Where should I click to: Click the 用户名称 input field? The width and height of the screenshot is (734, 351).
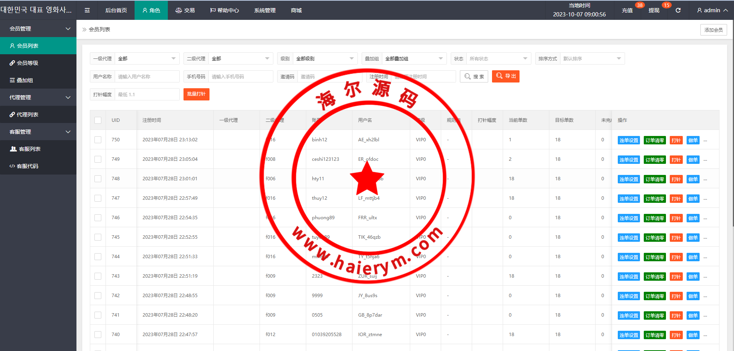click(x=147, y=76)
